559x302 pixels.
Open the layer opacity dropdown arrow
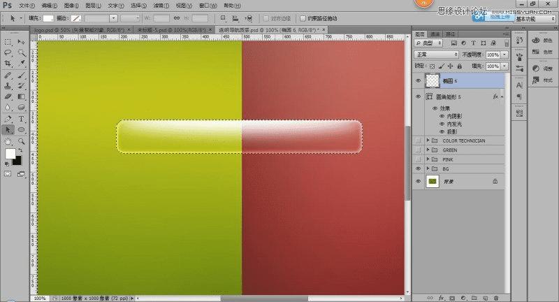coord(504,55)
